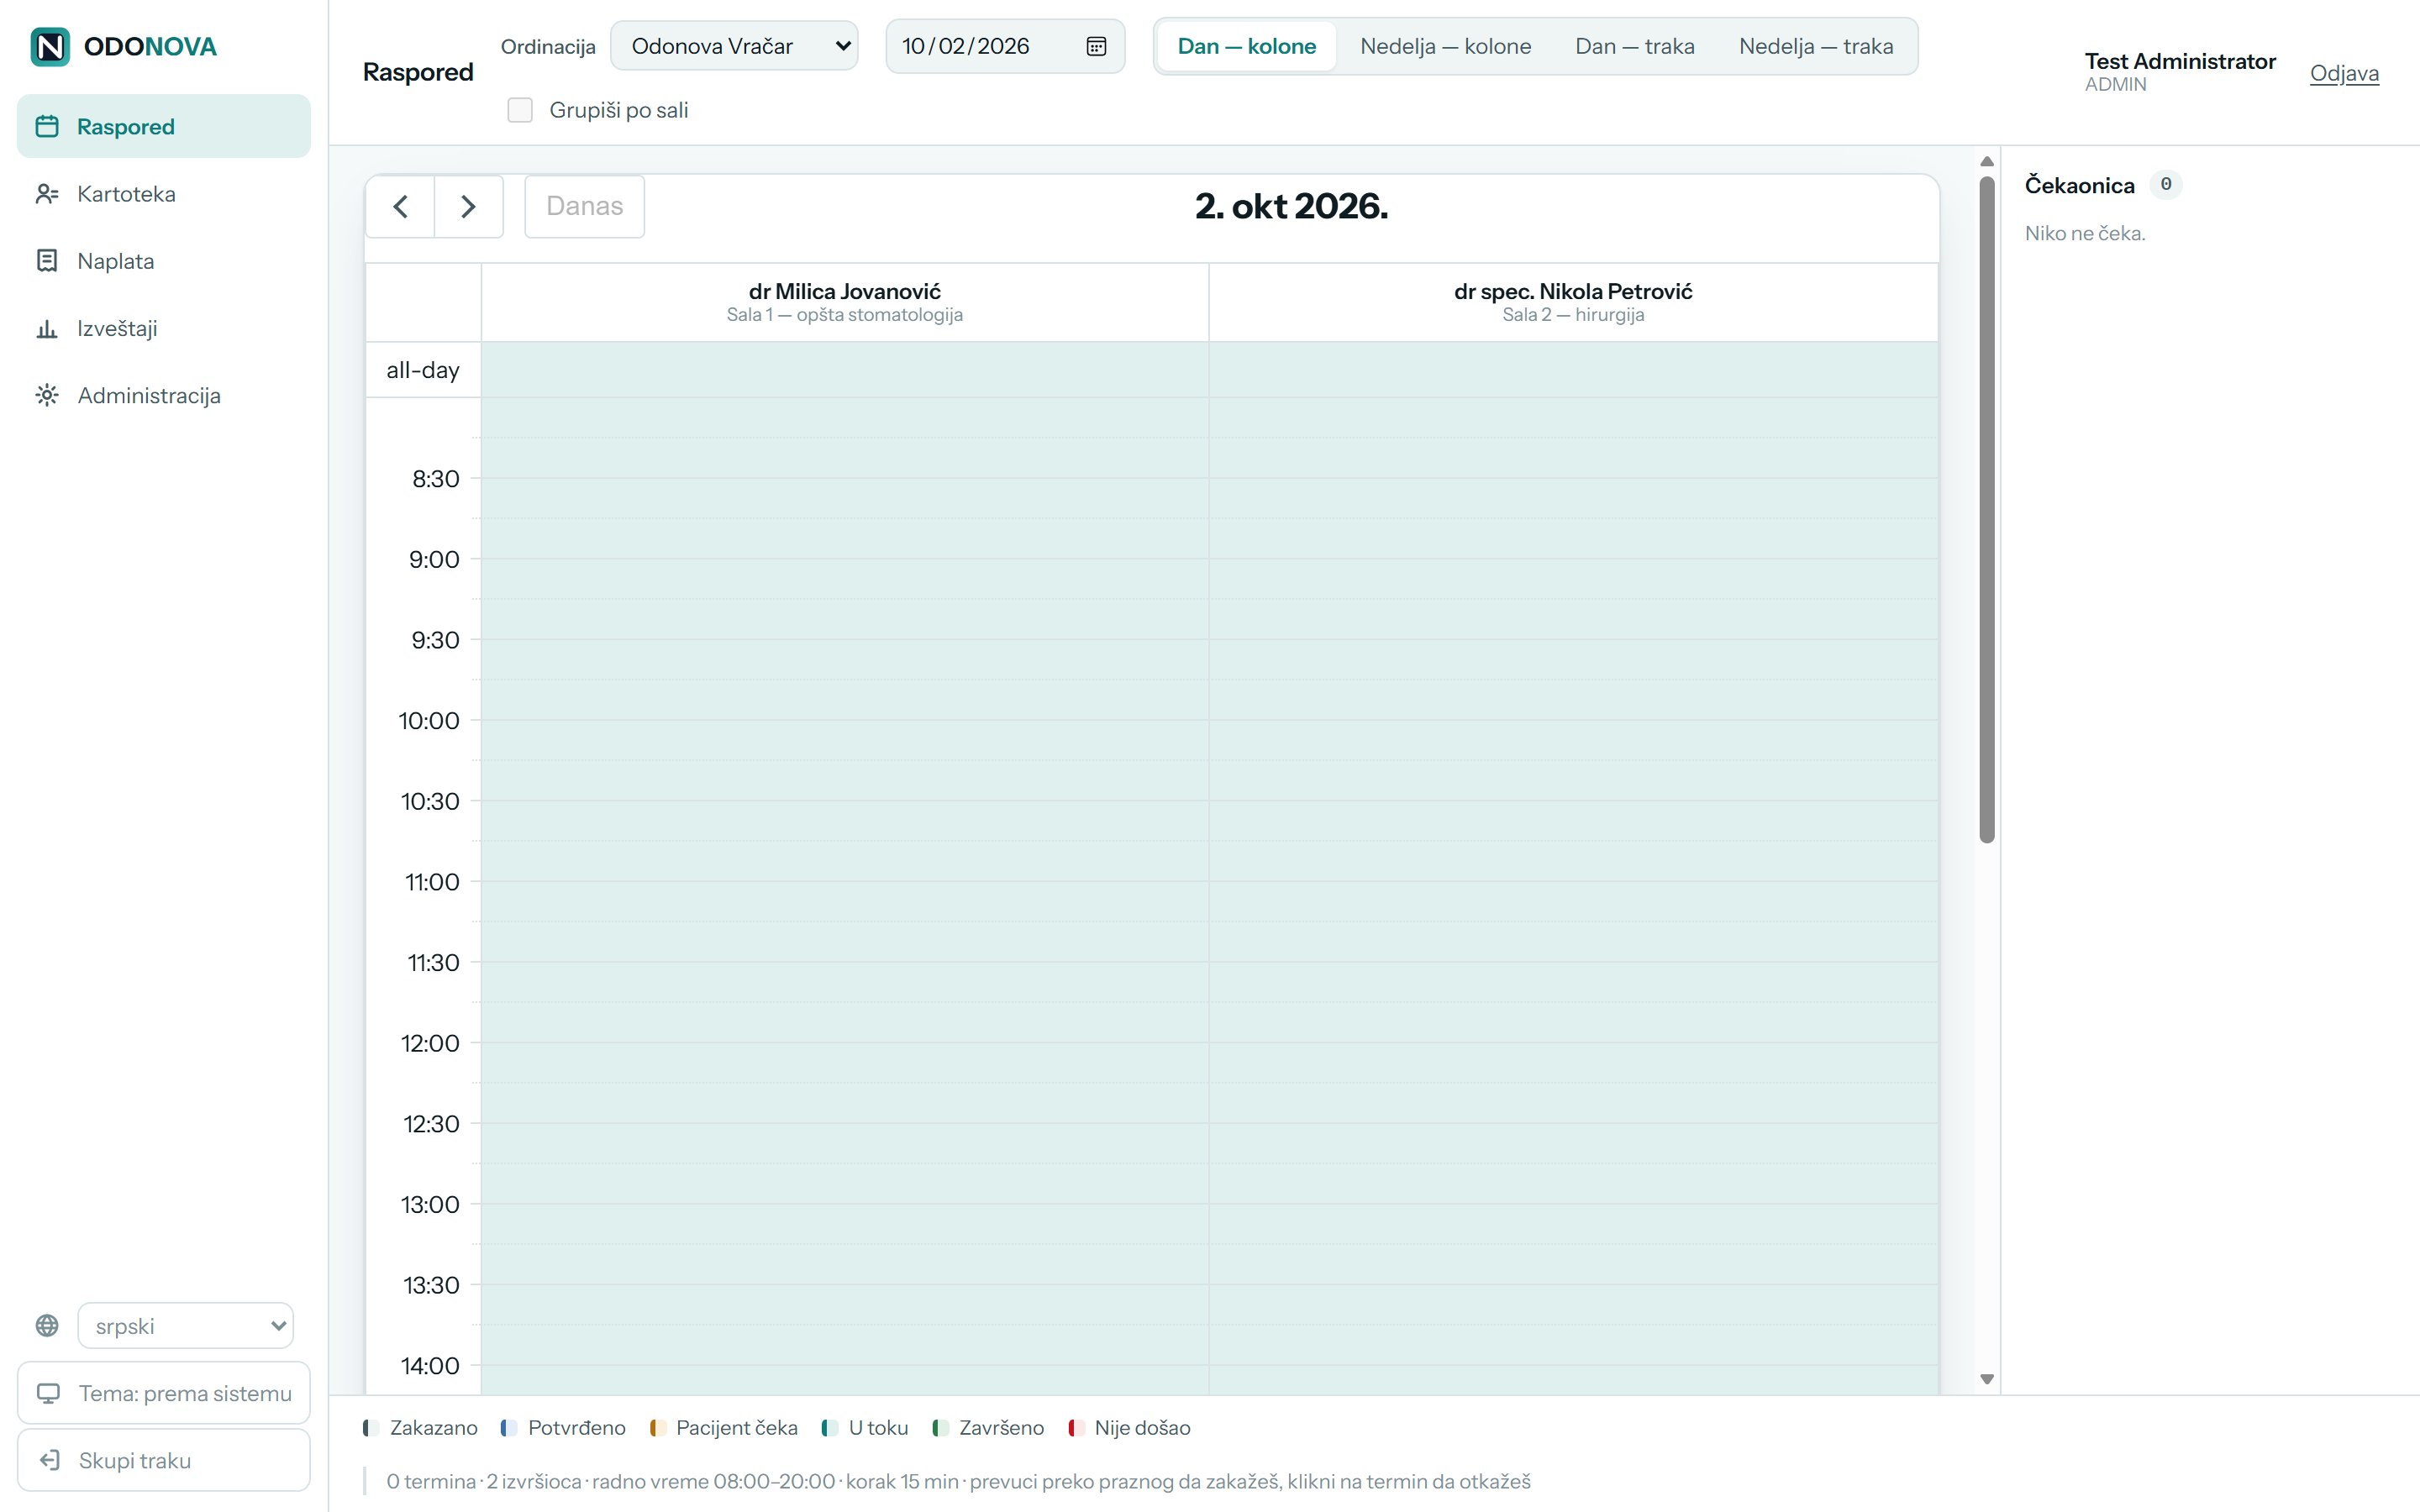Switch to Dan — traka view
This screenshot has height=1512, width=2420.
pos(1634,46)
